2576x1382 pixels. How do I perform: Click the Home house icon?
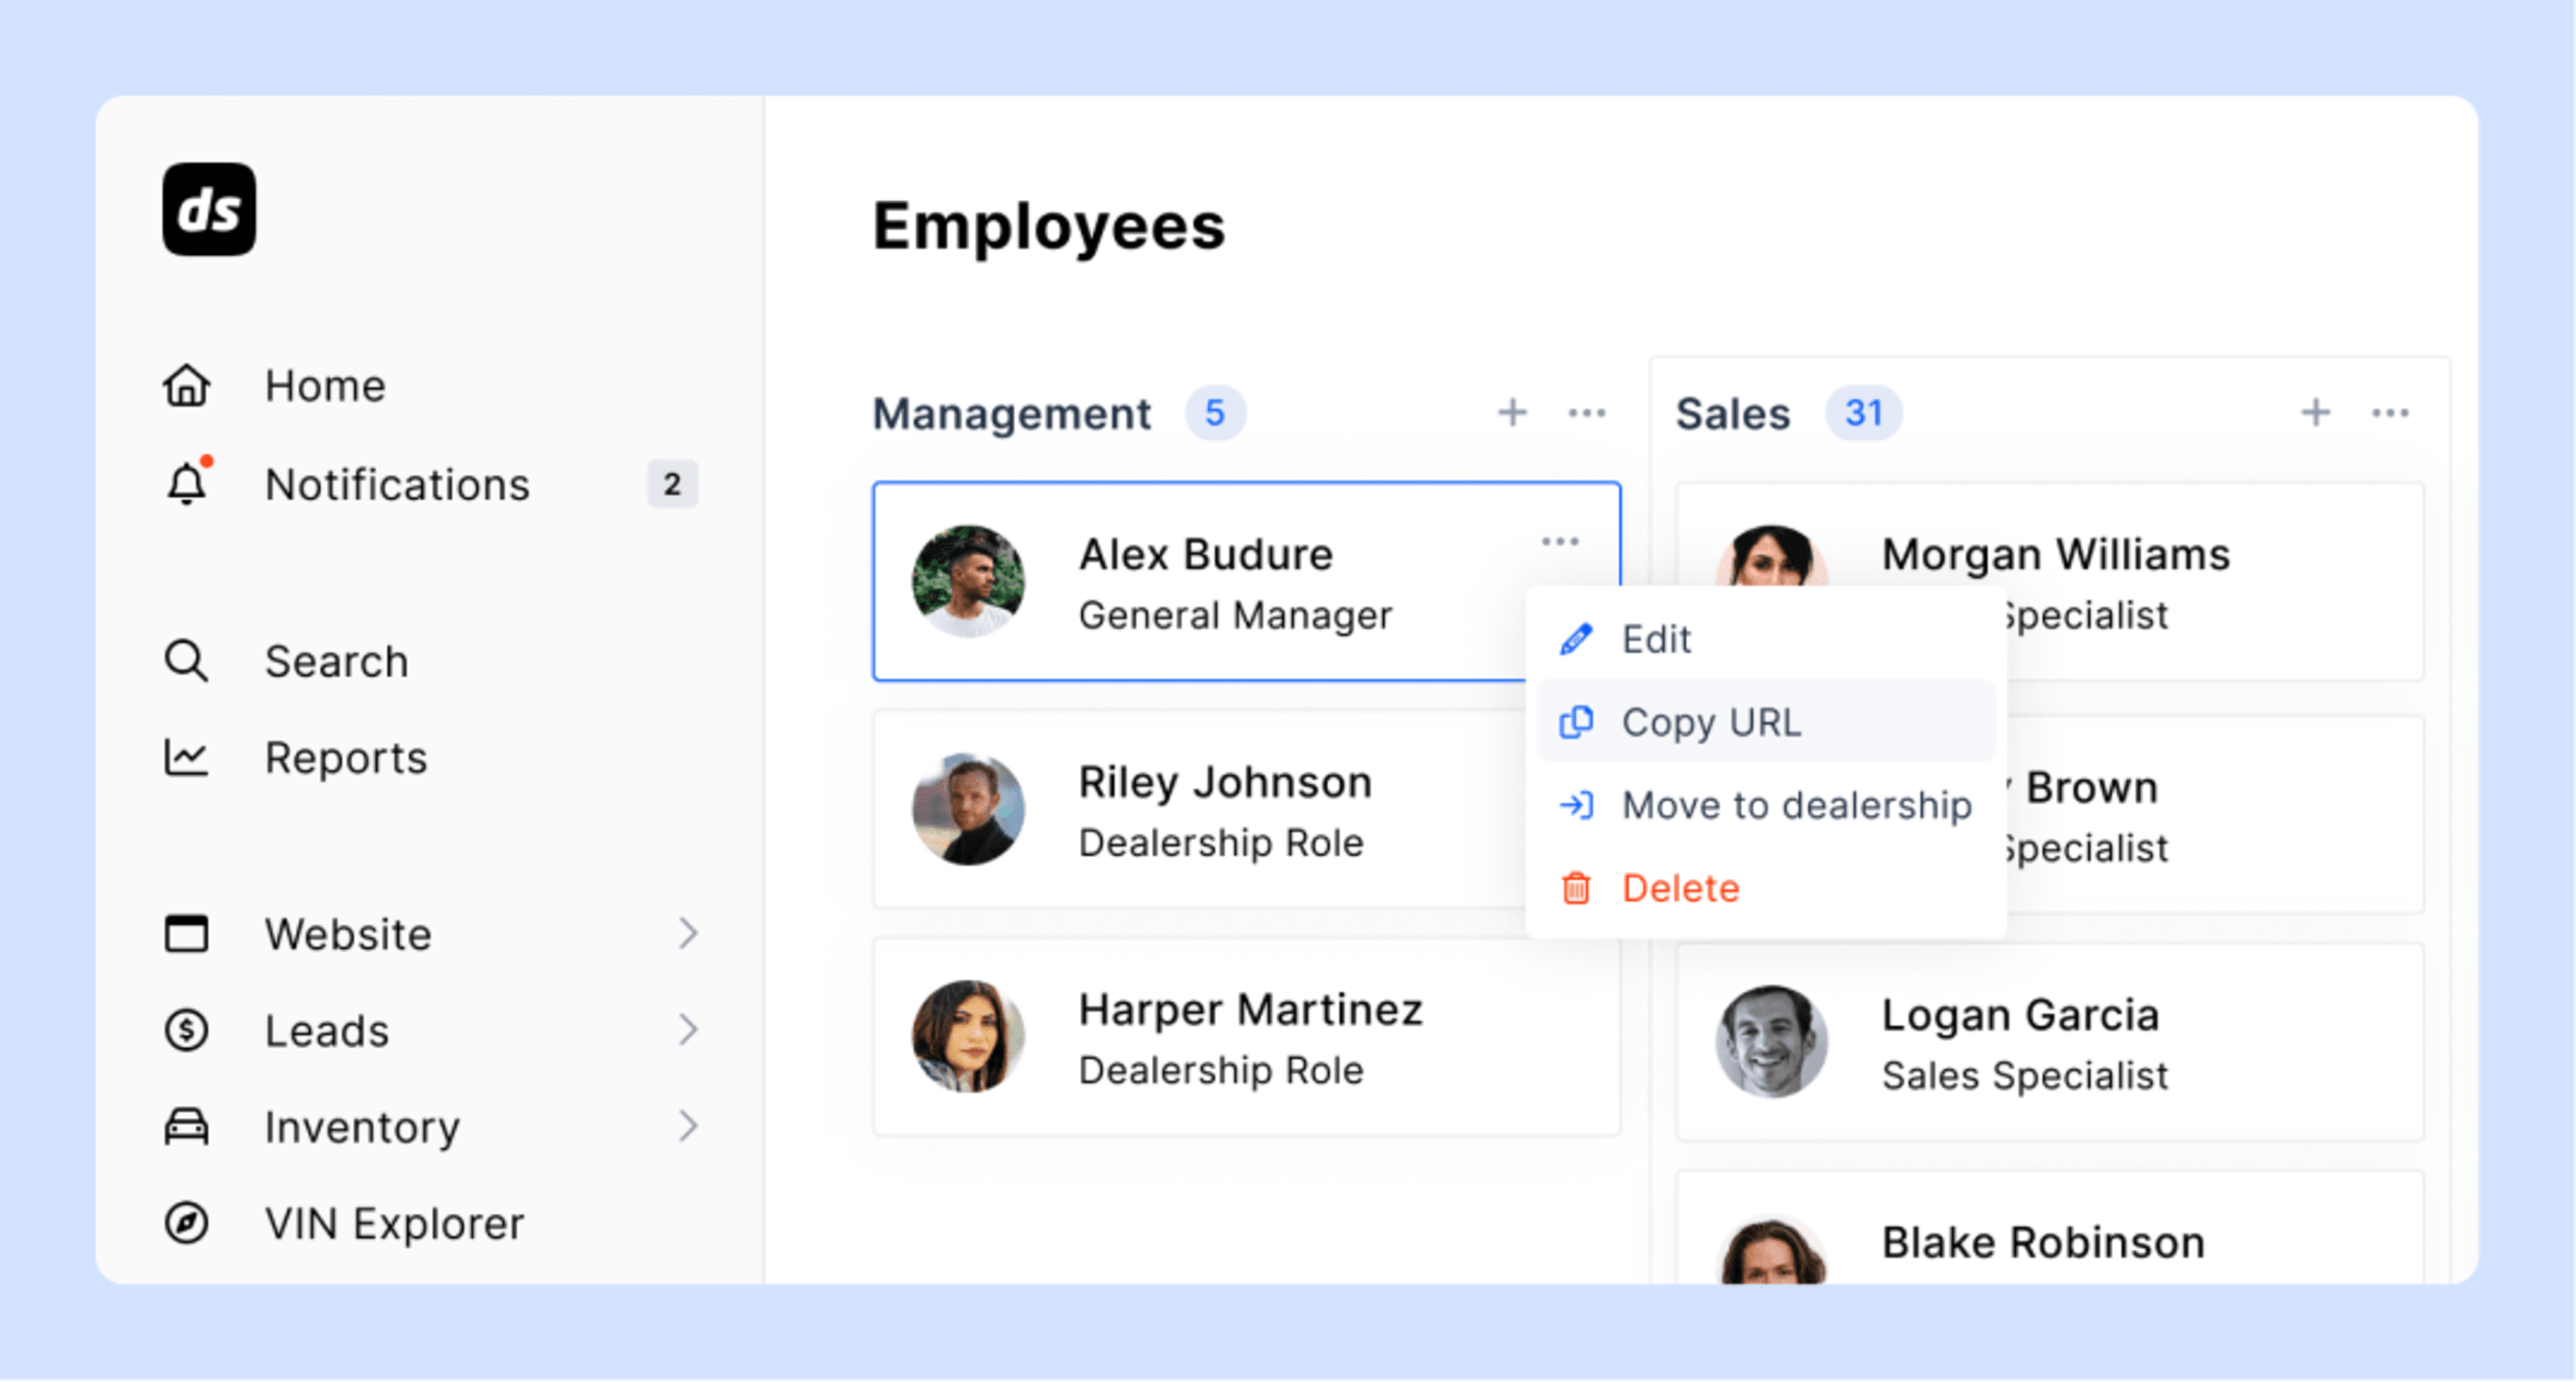tap(186, 386)
